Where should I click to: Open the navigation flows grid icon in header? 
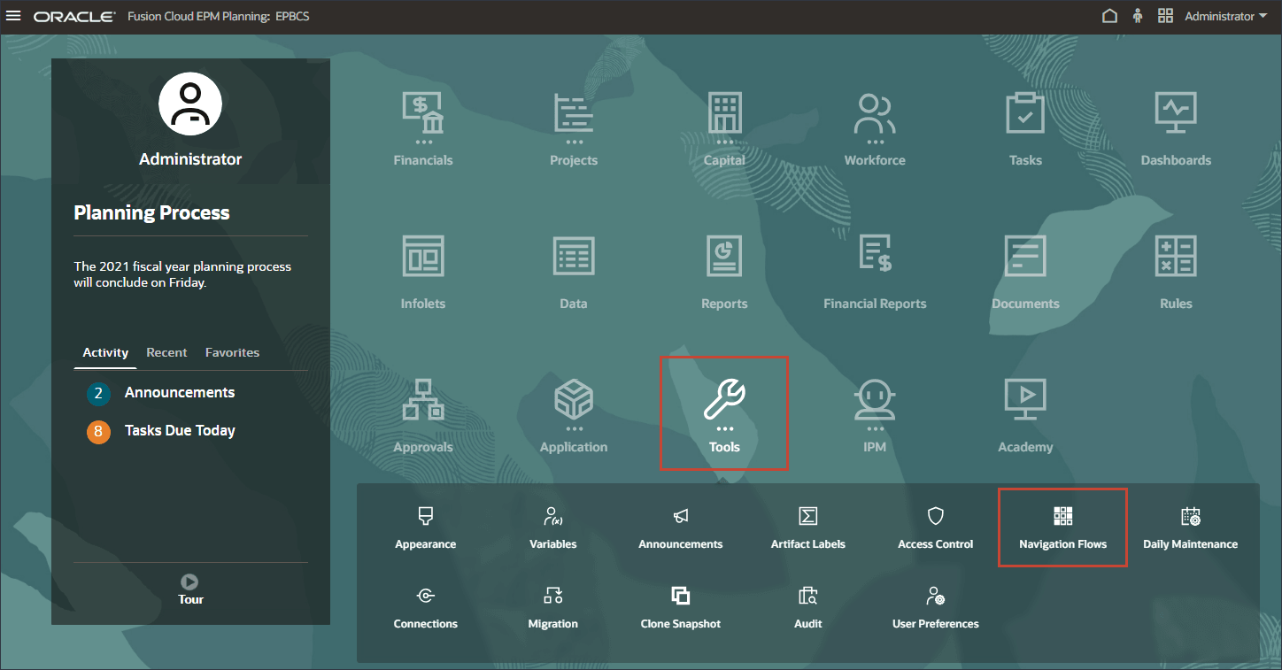tap(1165, 17)
